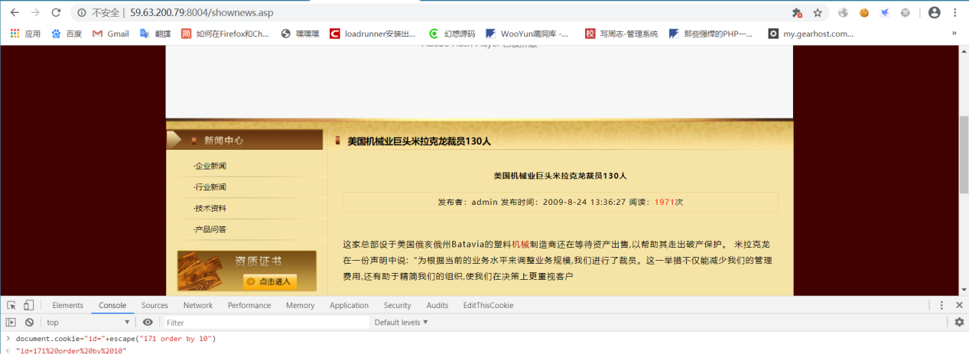Screen dimensions: 969x354
Task: Click the 新闻中心 sidebar heading
Action: (x=223, y=141)
